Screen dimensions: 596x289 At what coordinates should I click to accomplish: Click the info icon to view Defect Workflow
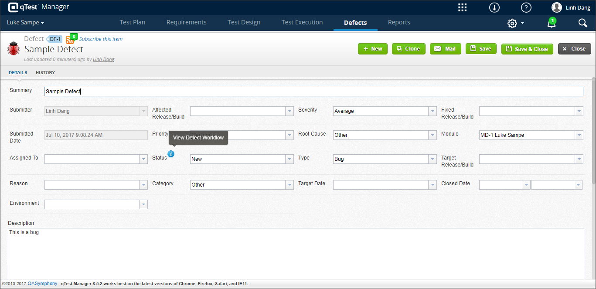coord(171,154)
